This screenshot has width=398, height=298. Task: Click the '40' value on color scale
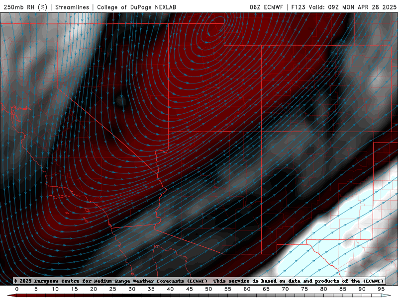tap(170, 289)
